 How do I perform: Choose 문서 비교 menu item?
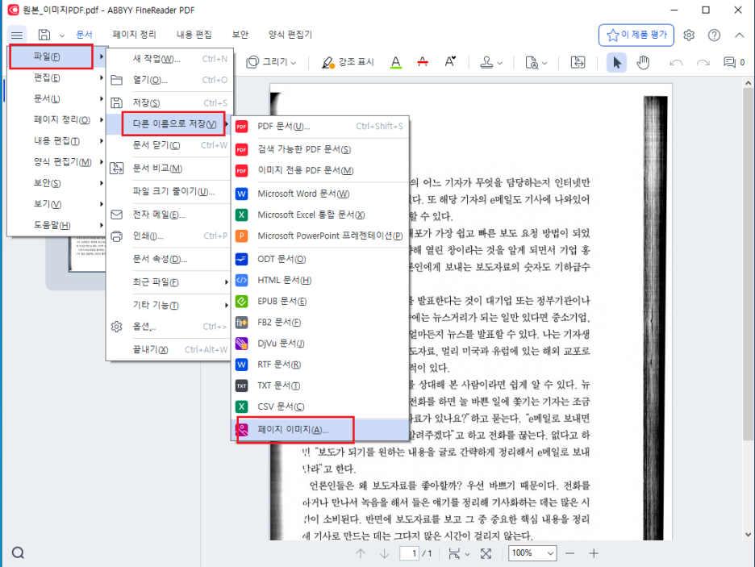[x=170, y=168]
